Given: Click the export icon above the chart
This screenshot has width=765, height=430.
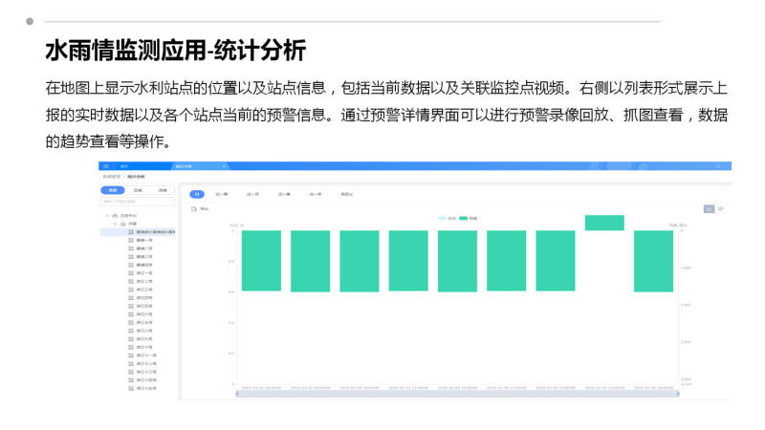Looking at the screenshot, I should [x=193, y=207].
